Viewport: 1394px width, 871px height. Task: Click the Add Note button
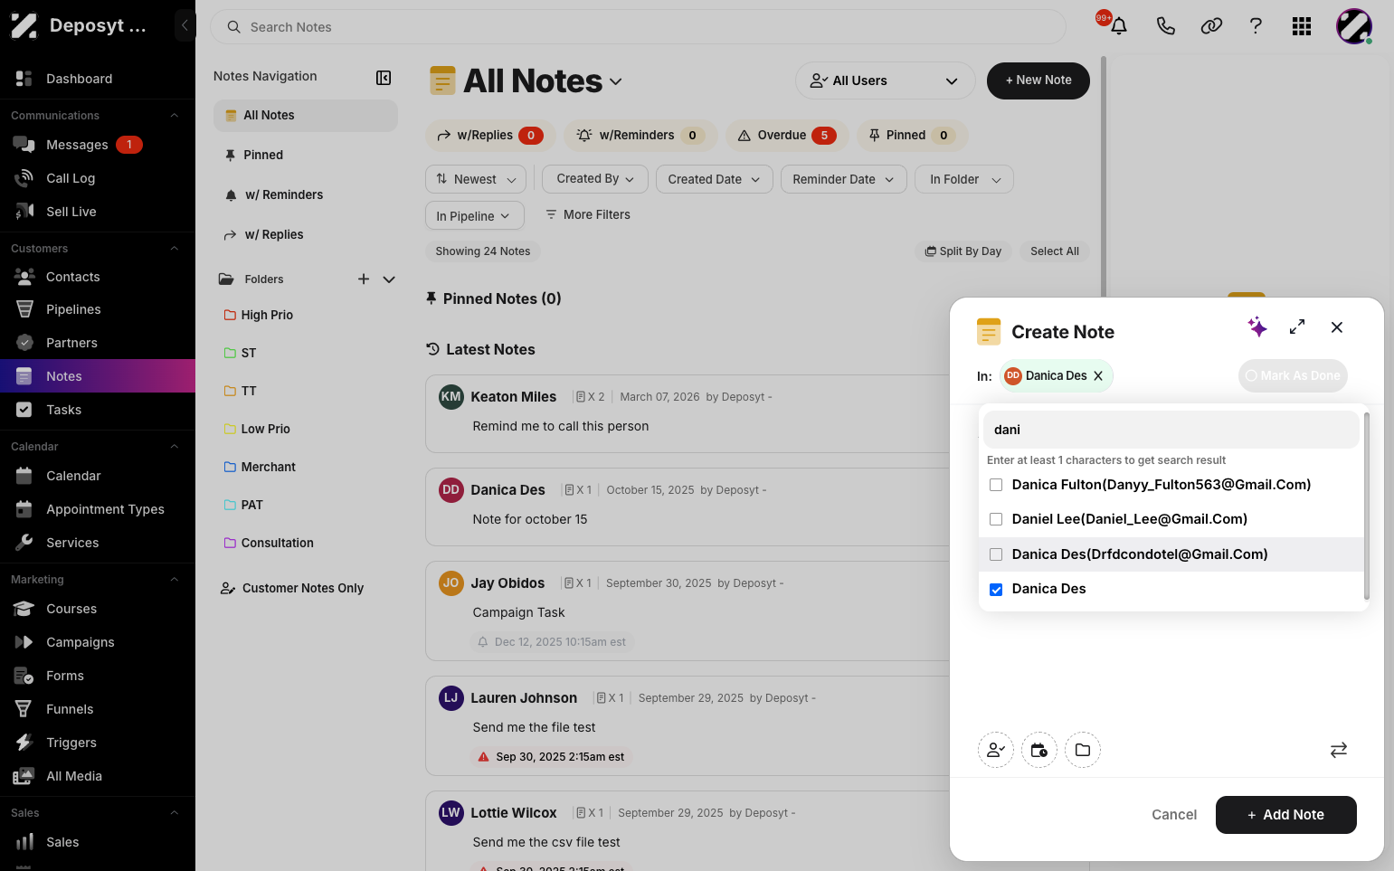pyautogui.click(x=1286, y=815)
